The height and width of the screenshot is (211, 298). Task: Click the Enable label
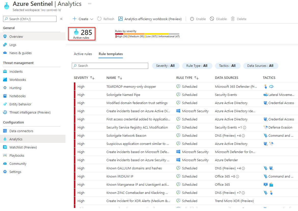click(x=201, y=19)
